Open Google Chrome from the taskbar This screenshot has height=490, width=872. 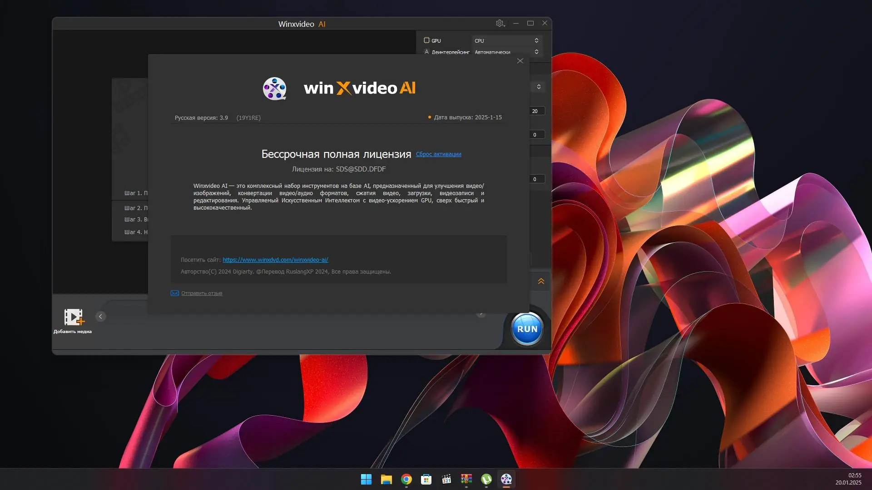(406, 479)
